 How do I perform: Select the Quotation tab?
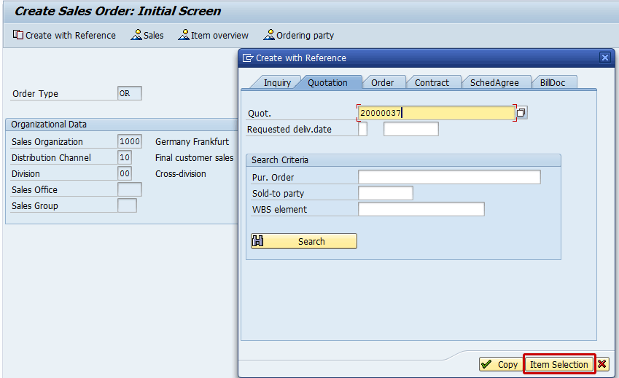coord(327,83)
